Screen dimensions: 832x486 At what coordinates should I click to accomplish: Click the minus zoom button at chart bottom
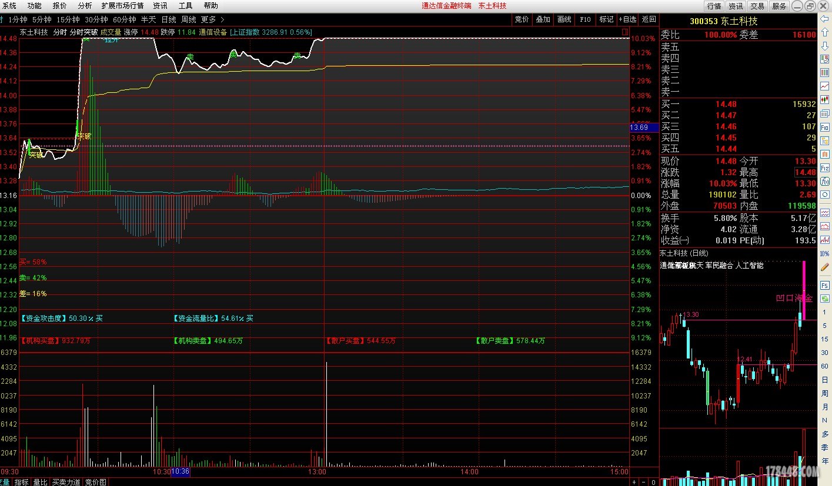[x=643, y=482]
